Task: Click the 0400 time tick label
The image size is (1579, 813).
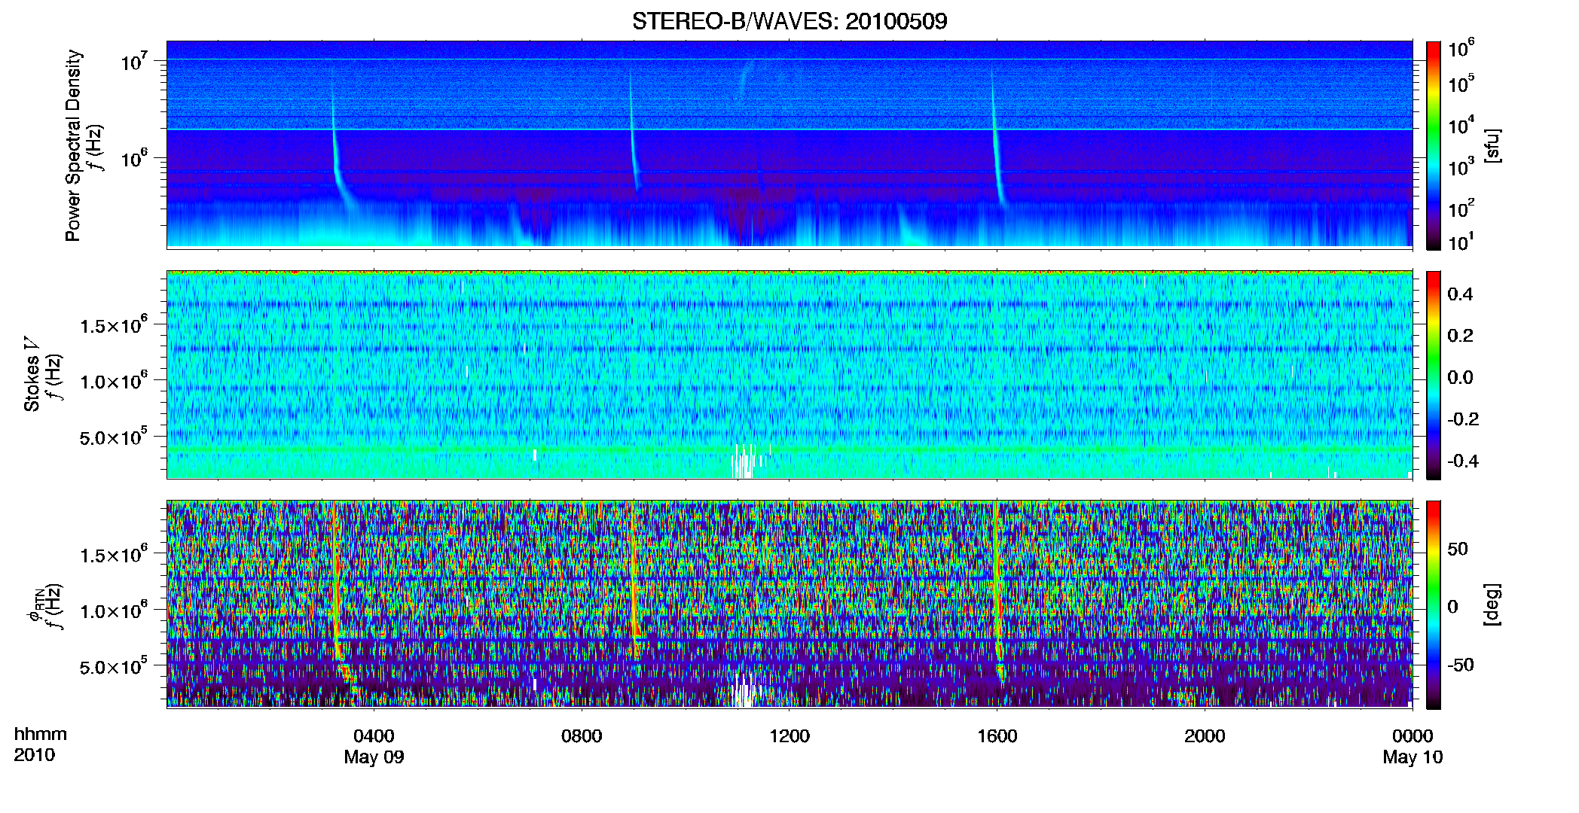Action: point(374,735)
